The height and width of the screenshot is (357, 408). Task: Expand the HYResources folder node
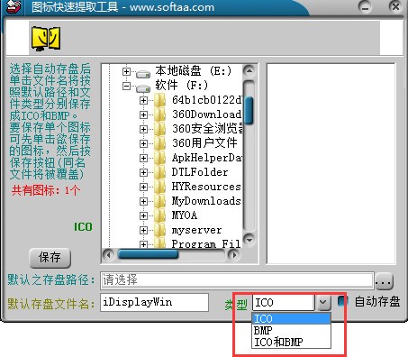click(143, 187)
